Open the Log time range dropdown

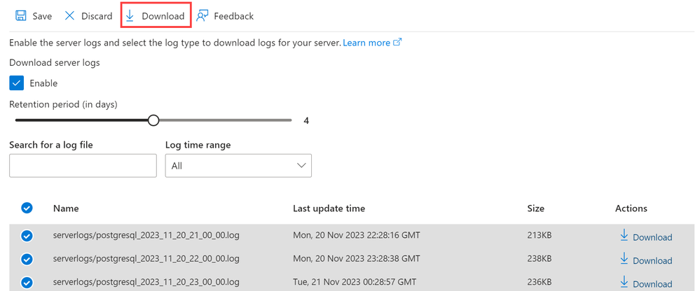[238, 166]
